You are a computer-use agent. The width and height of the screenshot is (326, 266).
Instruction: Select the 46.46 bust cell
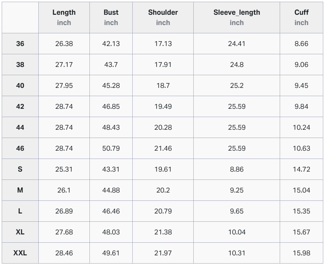pos(111,211)
